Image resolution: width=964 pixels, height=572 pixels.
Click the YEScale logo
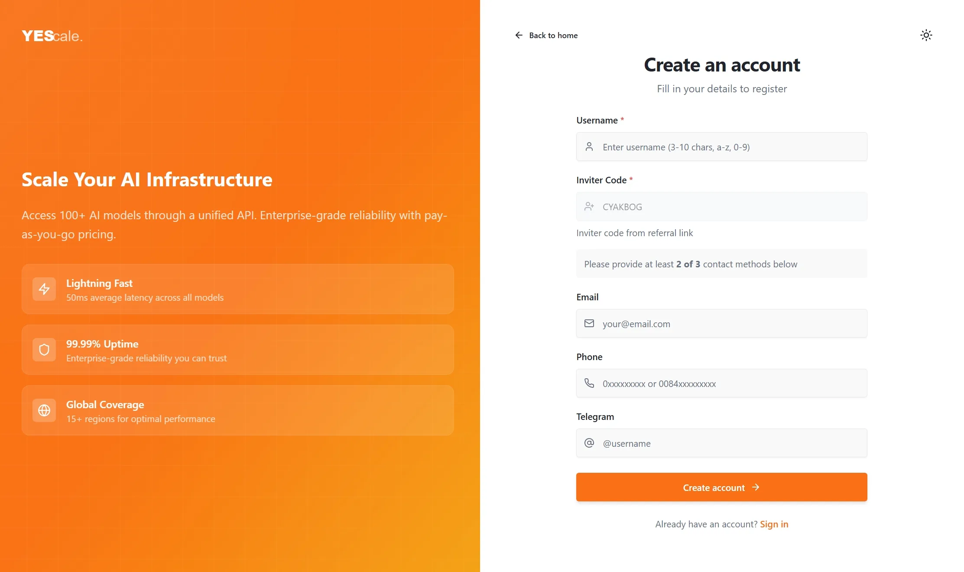tap(52, 36)
